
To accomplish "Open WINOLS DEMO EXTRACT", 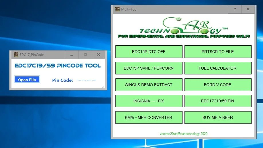I will coord(149,85).
